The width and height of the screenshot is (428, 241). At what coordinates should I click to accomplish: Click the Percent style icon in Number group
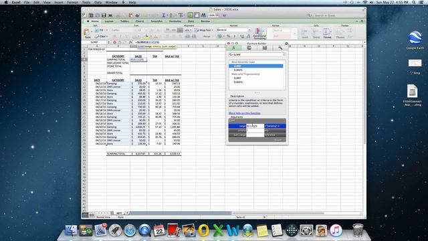[x=228, y=36]
